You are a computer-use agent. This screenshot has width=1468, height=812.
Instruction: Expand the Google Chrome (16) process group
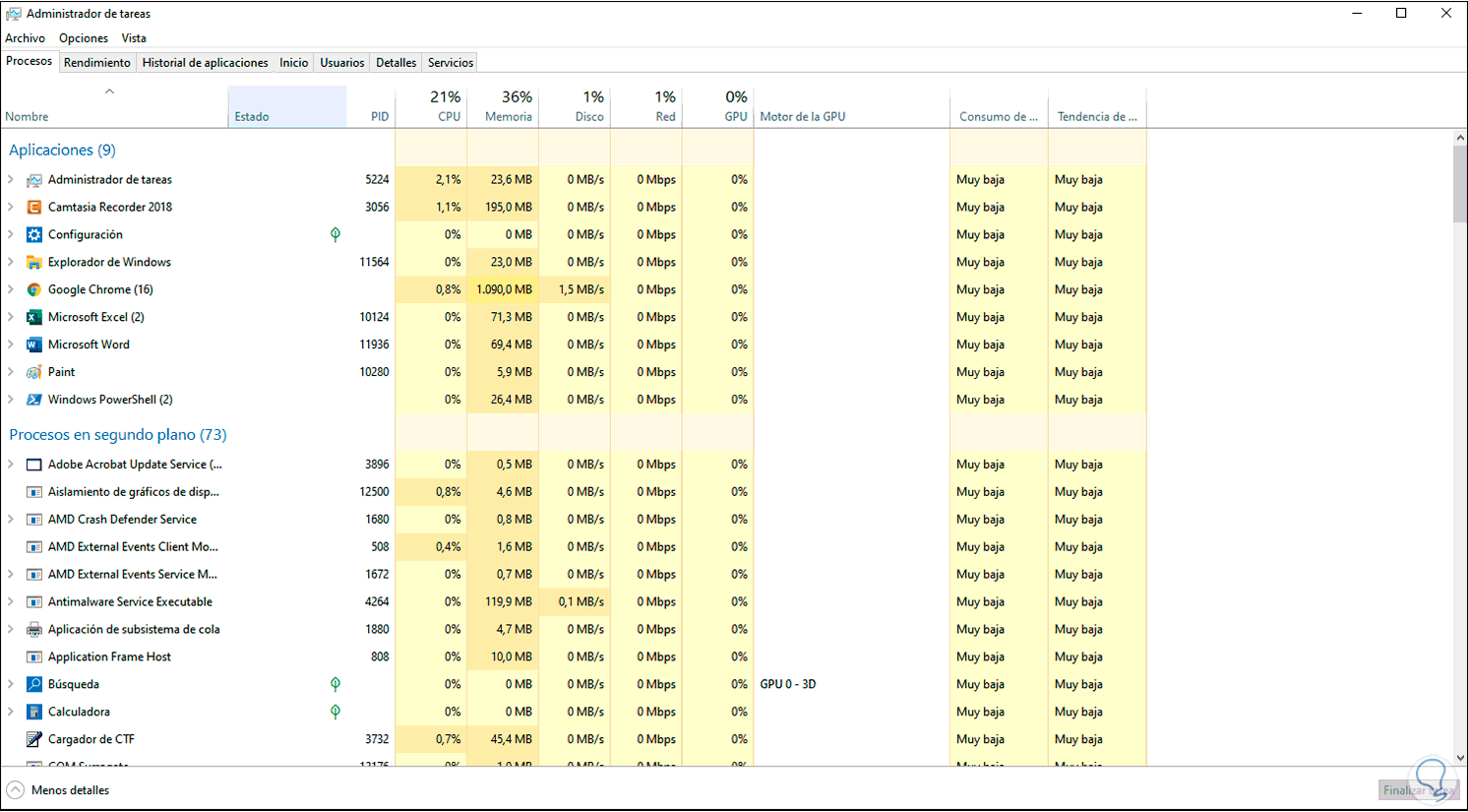[11, 290]
